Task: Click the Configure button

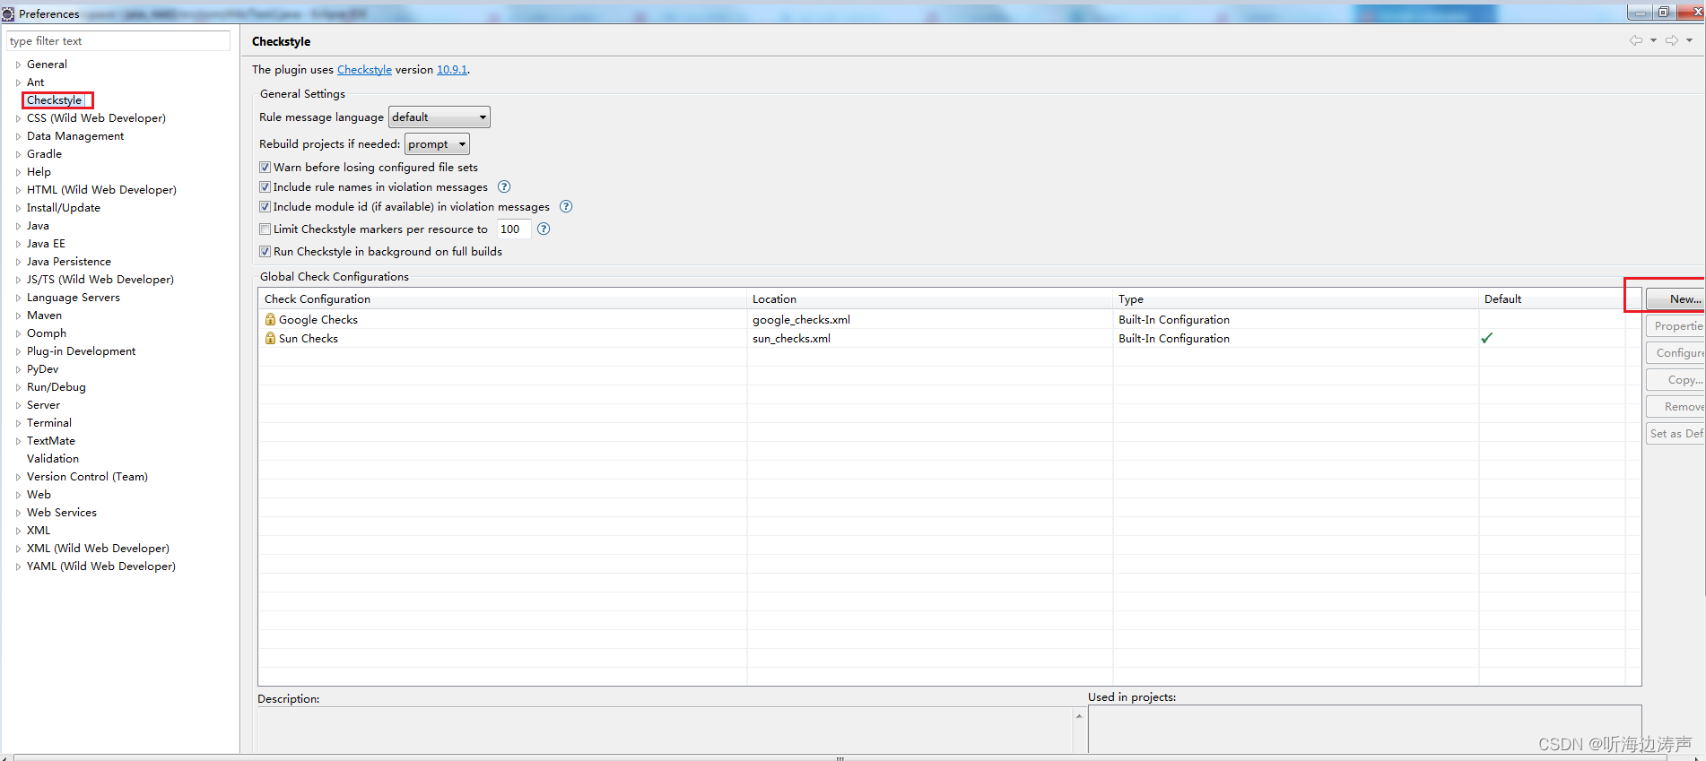Action: 1676,353
